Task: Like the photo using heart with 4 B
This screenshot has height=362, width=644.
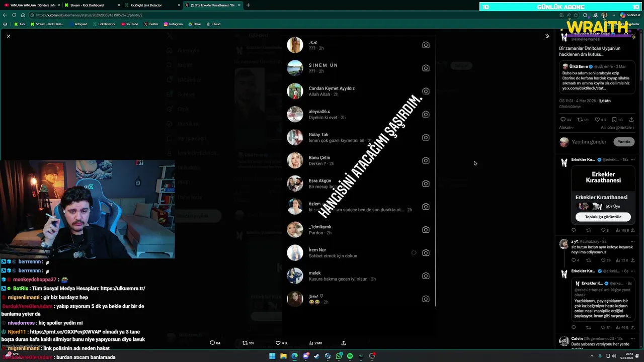Action: pos(278,343)
